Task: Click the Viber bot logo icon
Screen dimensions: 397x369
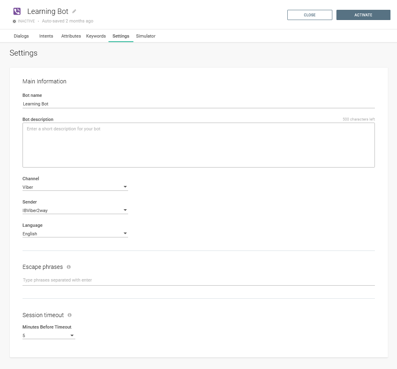Action: tap(17, 11)
